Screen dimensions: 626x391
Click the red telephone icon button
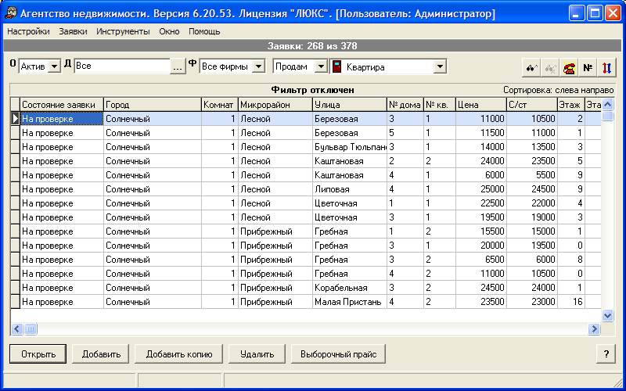click(569, 68)
